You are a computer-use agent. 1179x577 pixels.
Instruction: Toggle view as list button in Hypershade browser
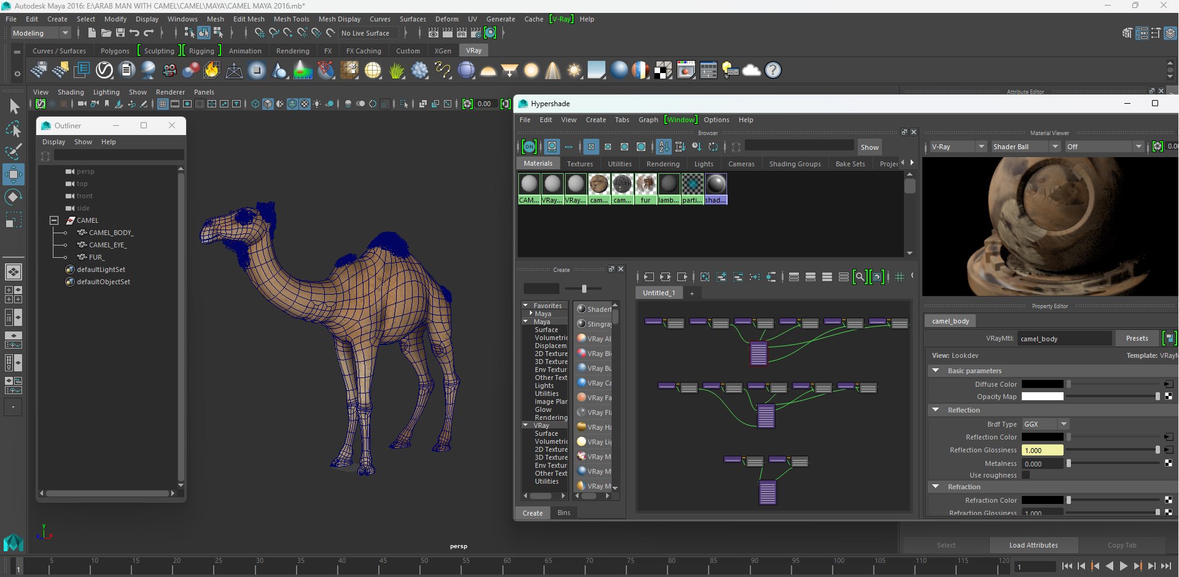coord(569,147)
